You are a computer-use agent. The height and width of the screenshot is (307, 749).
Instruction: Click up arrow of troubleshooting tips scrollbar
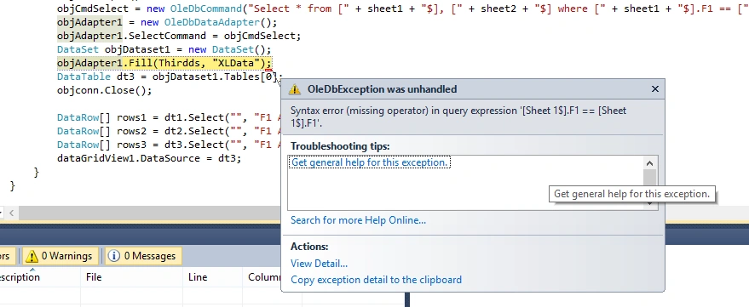649,163
